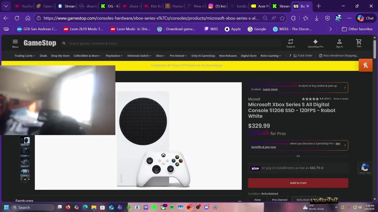
Task: Click the thumbnail list down chevron
Action: pos(25,179)
